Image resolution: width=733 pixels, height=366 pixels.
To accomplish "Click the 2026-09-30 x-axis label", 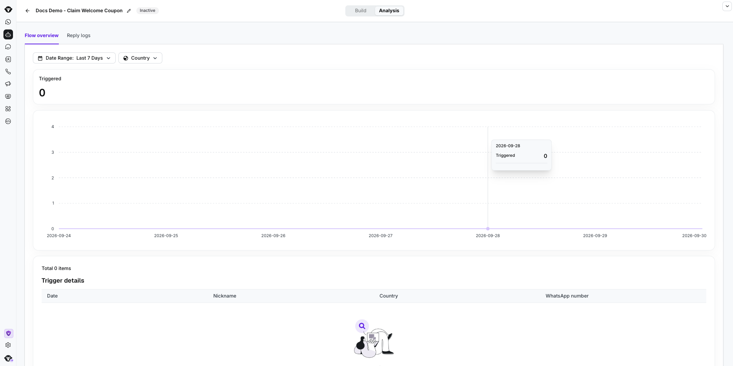I will coord(694,236).
